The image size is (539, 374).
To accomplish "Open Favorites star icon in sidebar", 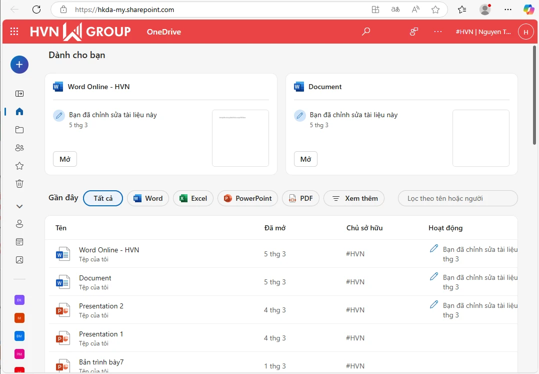I will (x=19, y=166).
